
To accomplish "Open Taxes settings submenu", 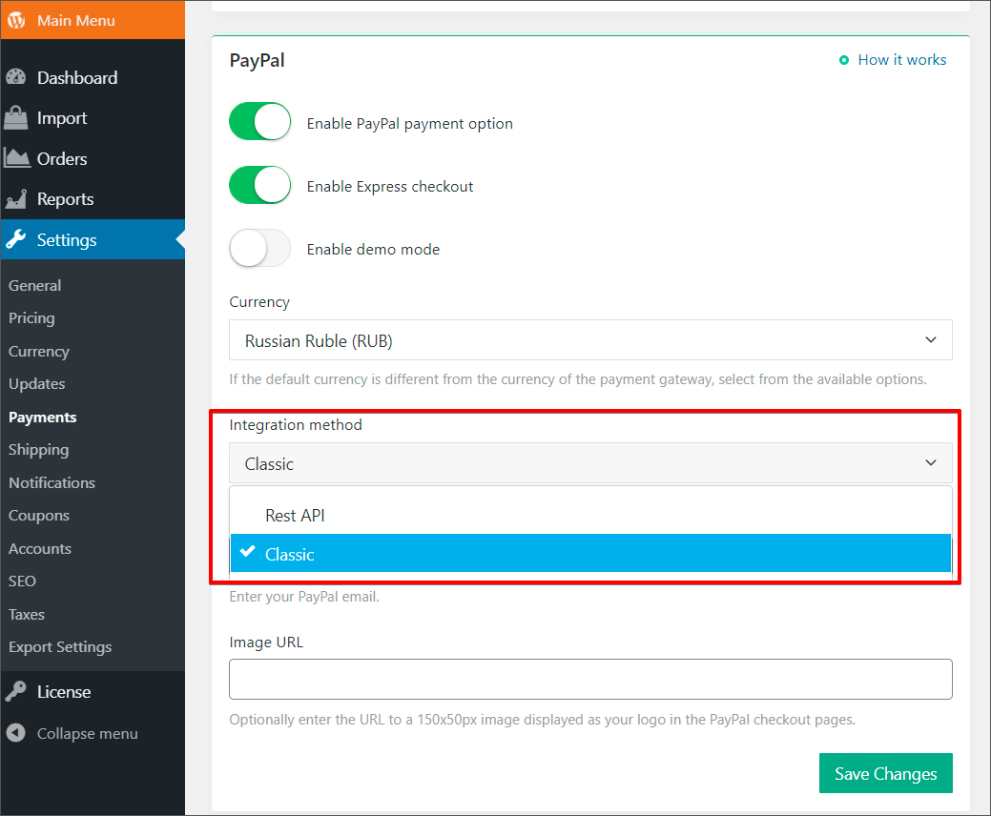I will click(x=27, y=614).
